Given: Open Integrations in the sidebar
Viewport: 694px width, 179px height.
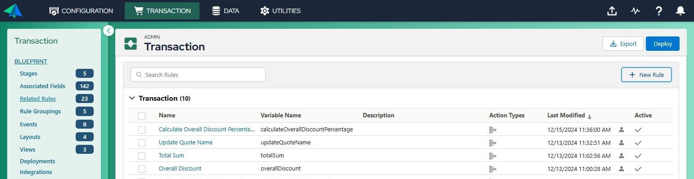Looking at the screenshot, I should [36, 172].
